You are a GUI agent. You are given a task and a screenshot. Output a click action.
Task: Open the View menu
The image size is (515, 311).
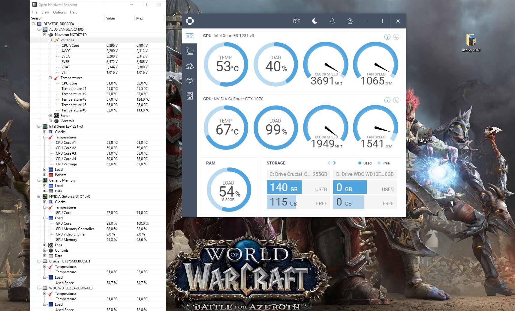click(45, 12)
